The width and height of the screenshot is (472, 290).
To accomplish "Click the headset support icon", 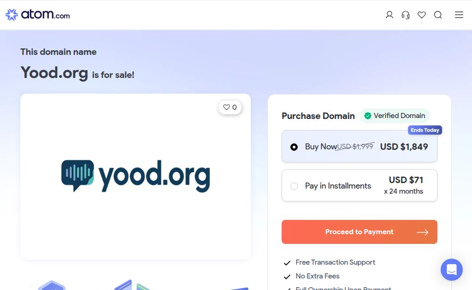I will click(406, 15).
